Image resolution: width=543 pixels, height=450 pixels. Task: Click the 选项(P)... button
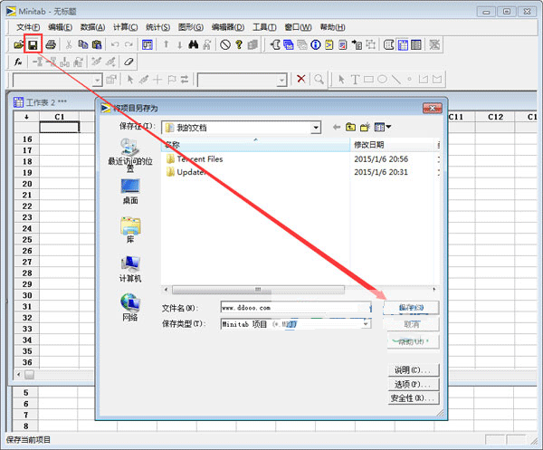point(414,384)
